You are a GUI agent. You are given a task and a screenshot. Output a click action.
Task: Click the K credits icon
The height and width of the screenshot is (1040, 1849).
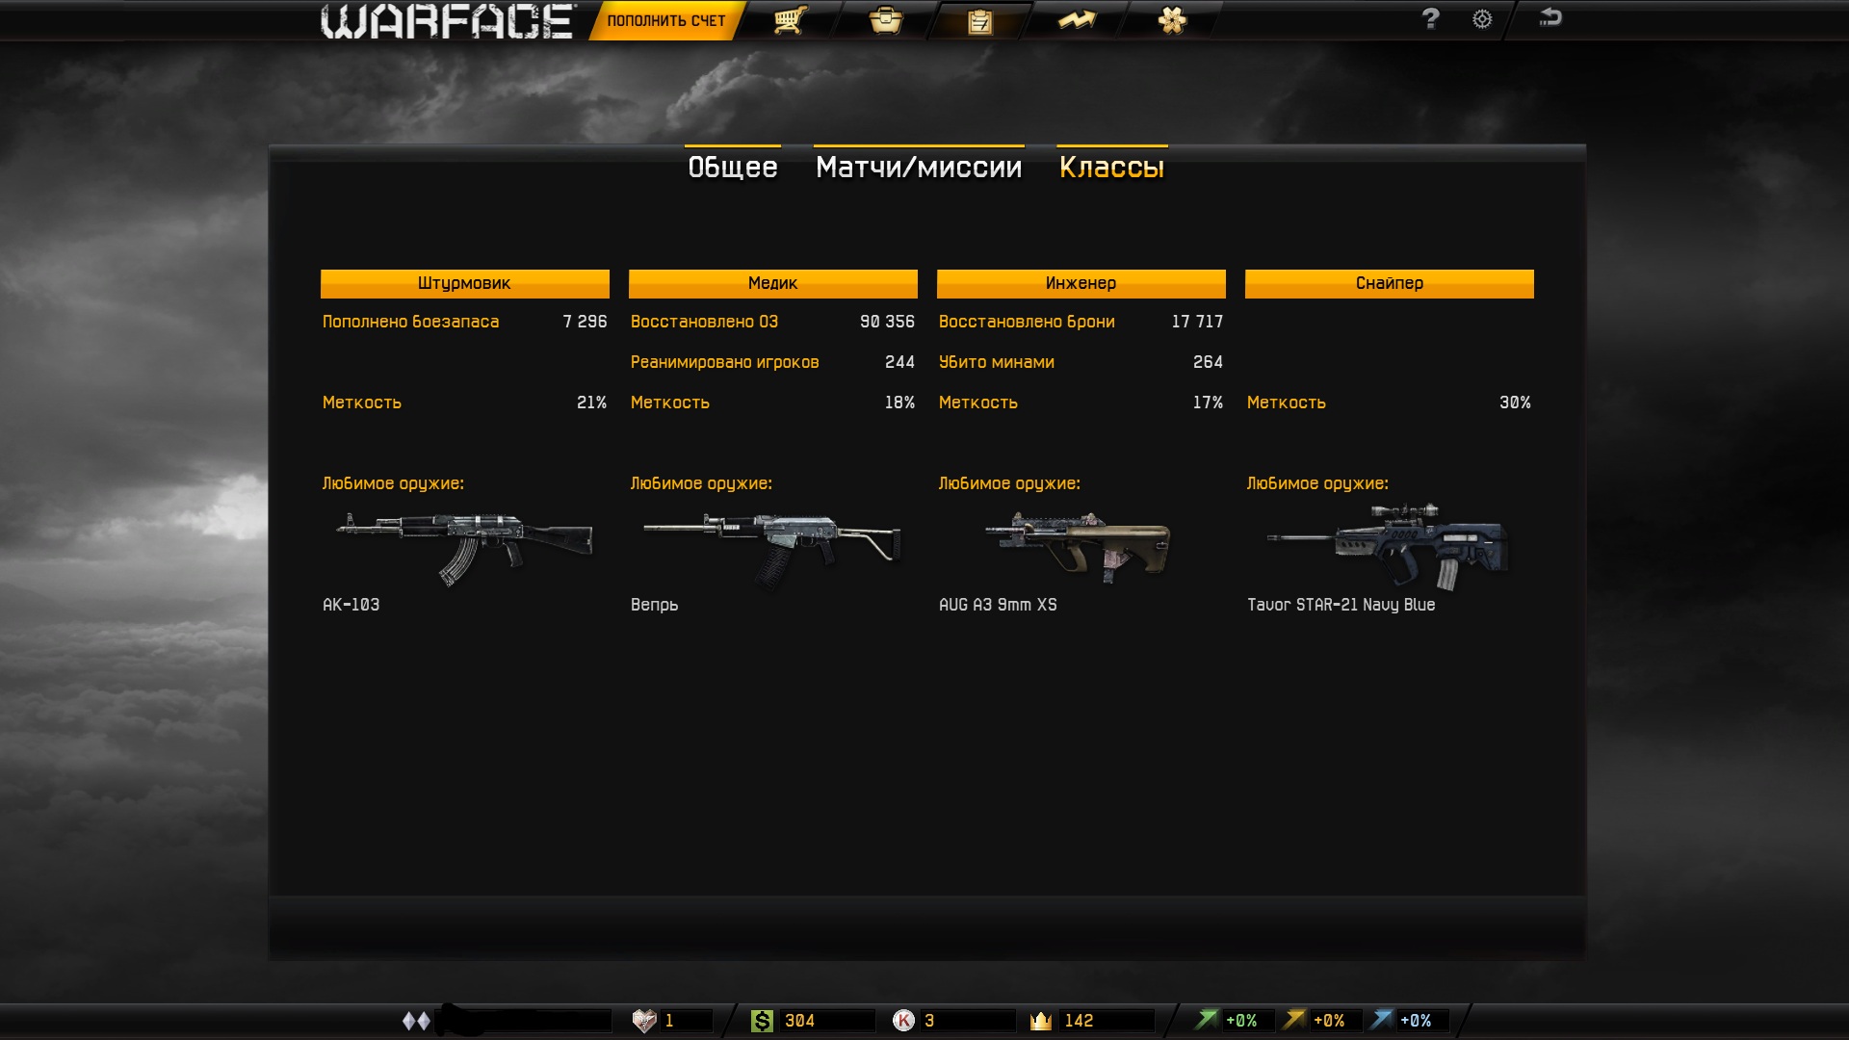pos(903,1021)
